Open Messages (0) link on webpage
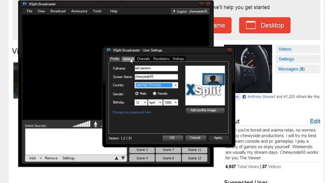 tap(291, 69)
